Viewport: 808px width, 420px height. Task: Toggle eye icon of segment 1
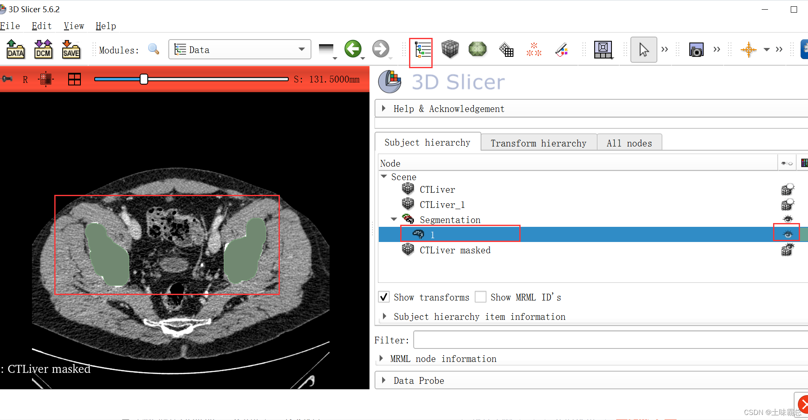[788, 234]
